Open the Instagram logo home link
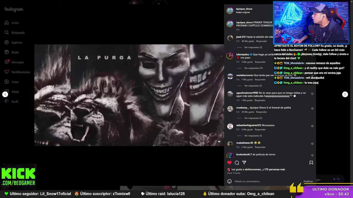The image size is (353, 198). coord(14,9)
